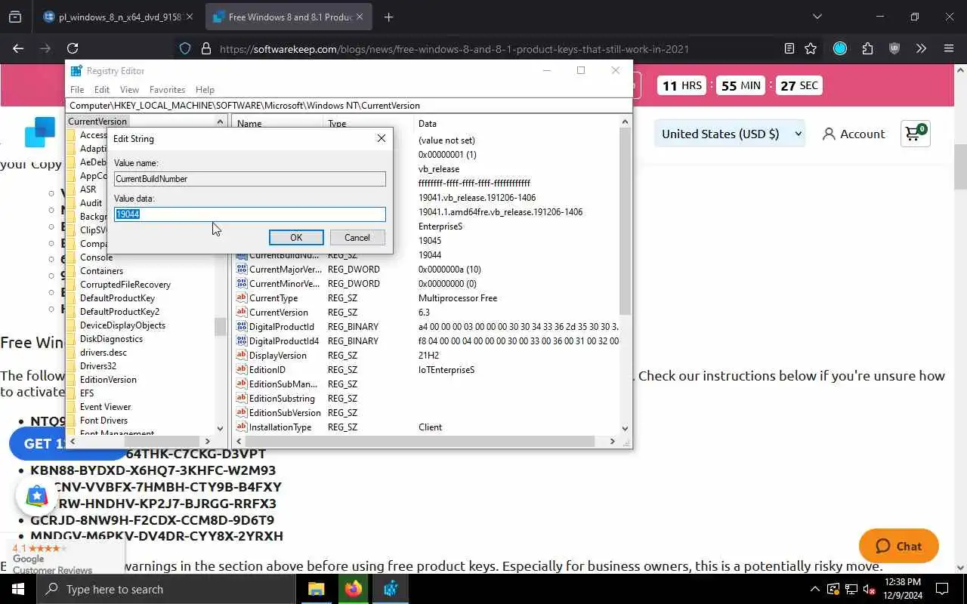
Task: Open a new Firefox tab
Action: click(388, 17)
